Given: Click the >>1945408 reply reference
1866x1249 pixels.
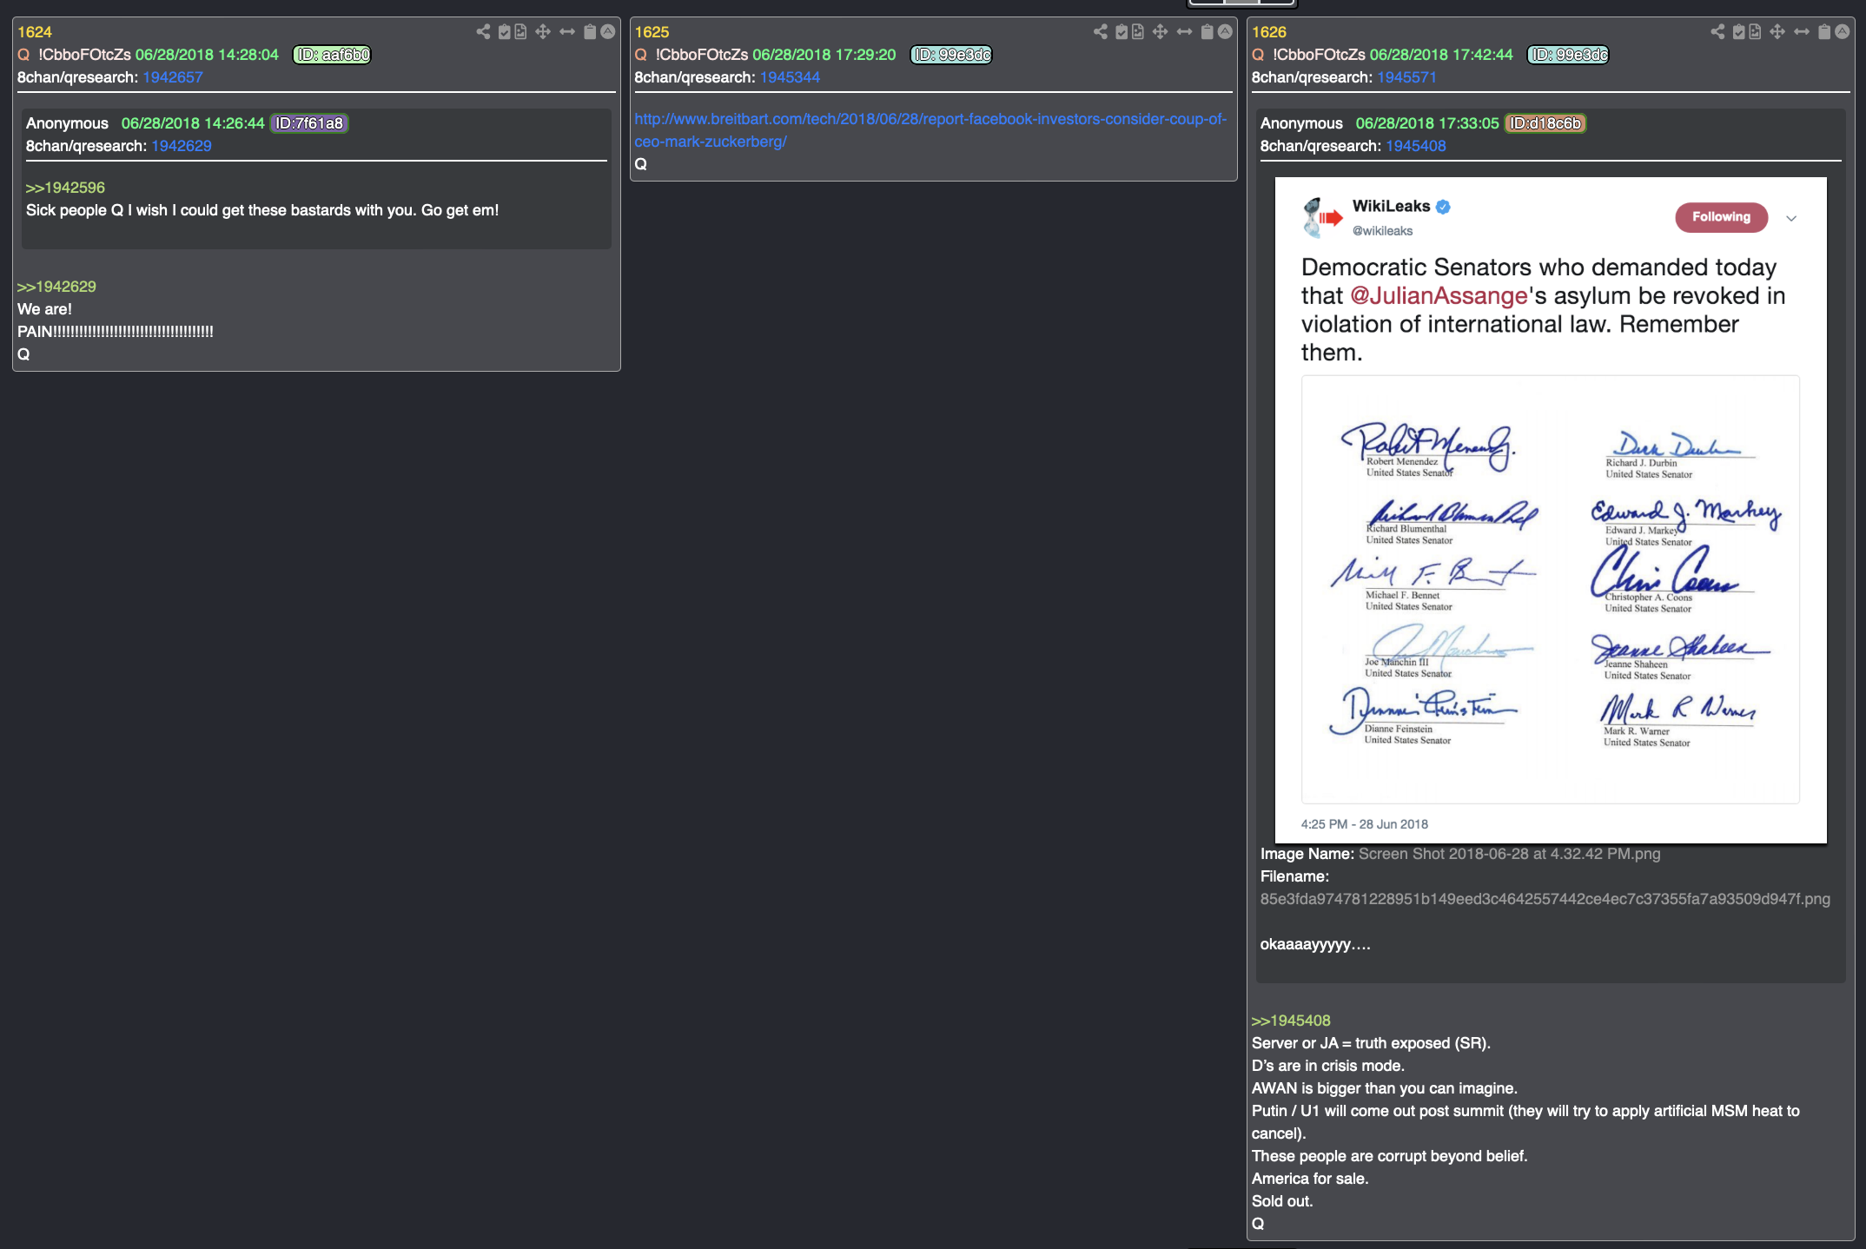Looking at the screenshot, I should click(1290, 1021).
